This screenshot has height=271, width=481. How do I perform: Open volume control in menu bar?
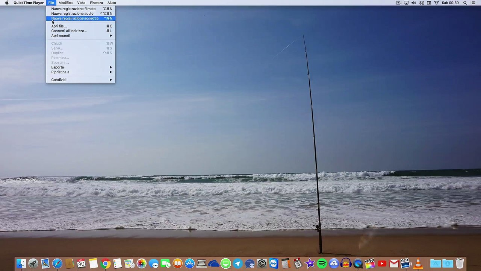tap(414, 3)
